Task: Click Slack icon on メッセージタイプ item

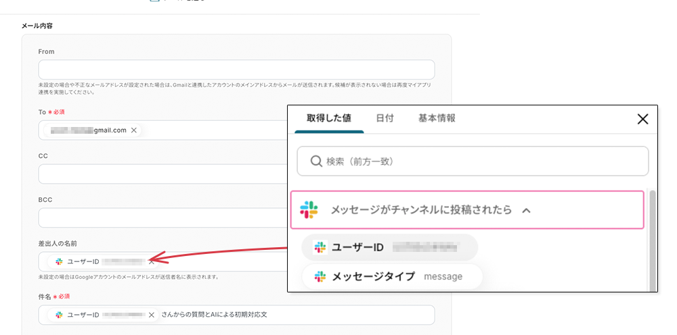Action: click(x=320, y=276)
